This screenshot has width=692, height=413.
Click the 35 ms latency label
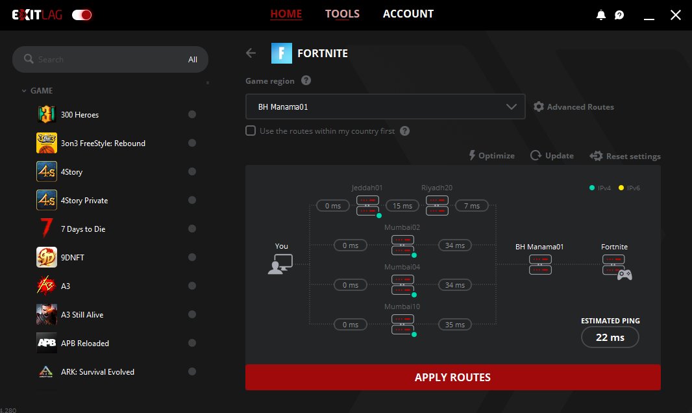454,325
